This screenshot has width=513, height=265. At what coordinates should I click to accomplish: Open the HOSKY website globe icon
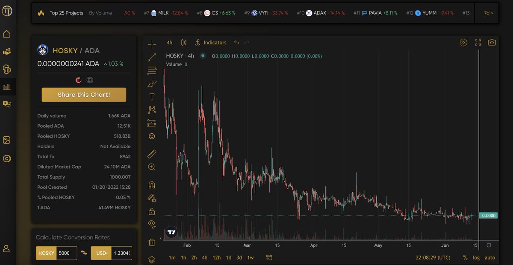[90, 80]
